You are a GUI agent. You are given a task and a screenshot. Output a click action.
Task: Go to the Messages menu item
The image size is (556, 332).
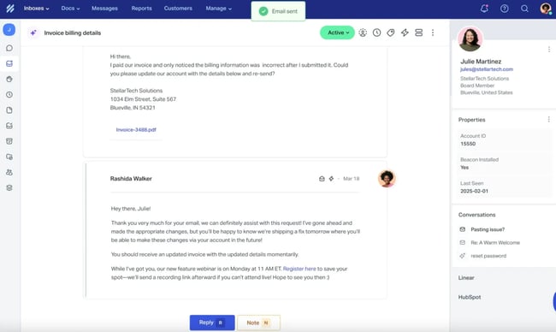tap(104, 9)
